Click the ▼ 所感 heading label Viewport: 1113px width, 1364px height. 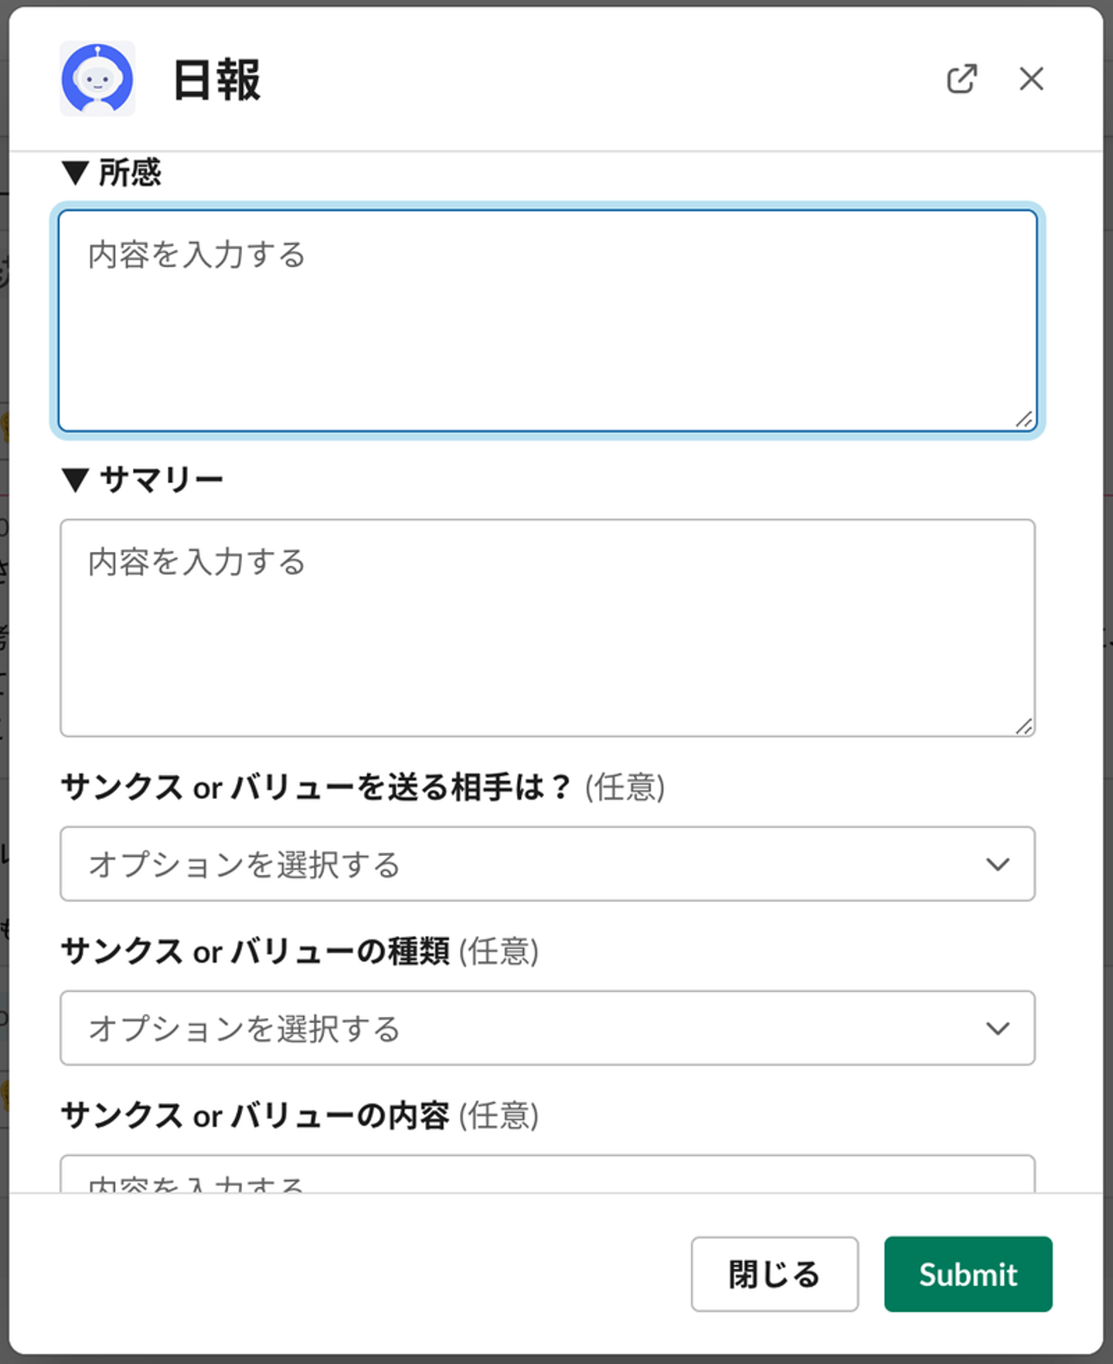[x=112, y=172]
